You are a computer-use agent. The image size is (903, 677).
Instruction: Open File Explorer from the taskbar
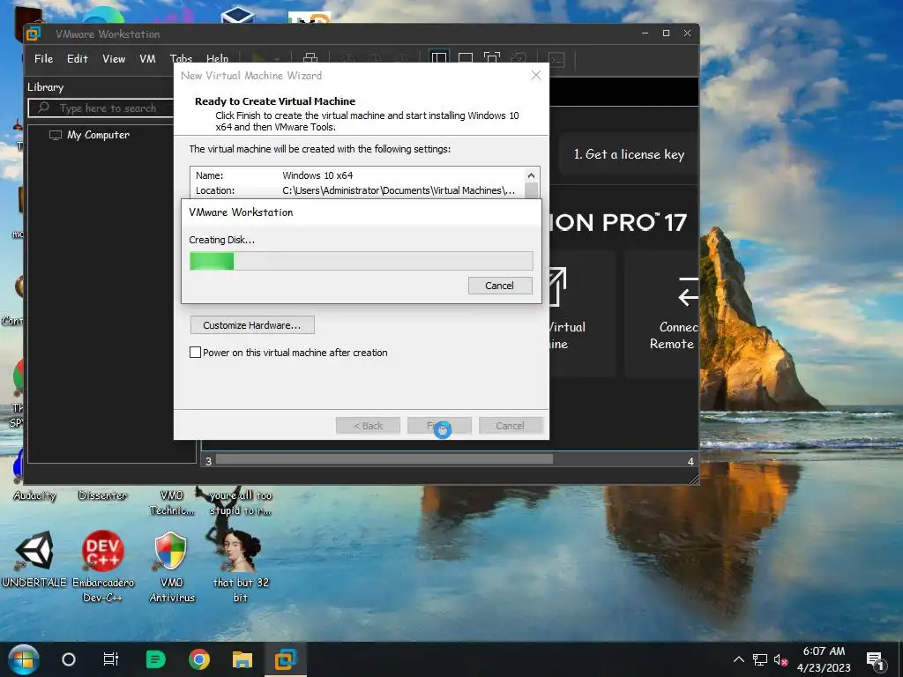click(x=243, y=659)
